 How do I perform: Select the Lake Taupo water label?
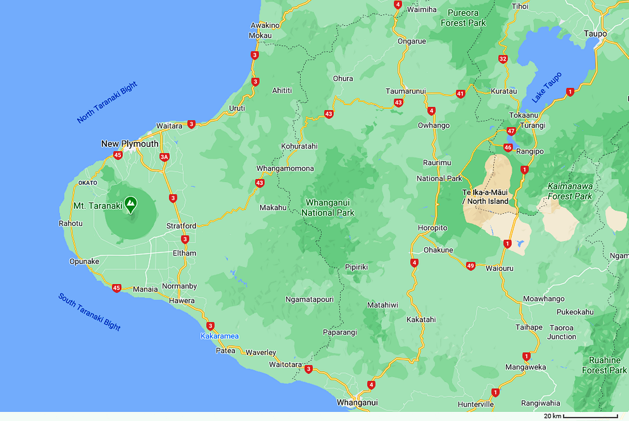point(547,88)
